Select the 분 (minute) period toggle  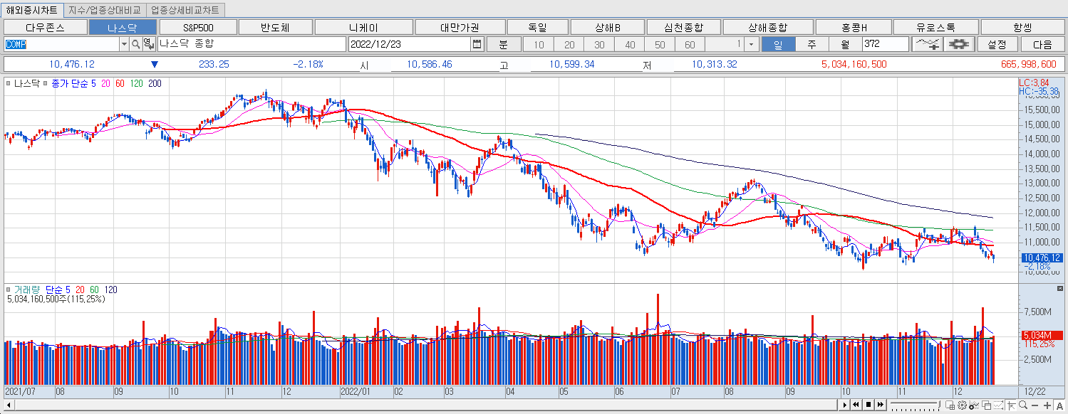(503, 44)
